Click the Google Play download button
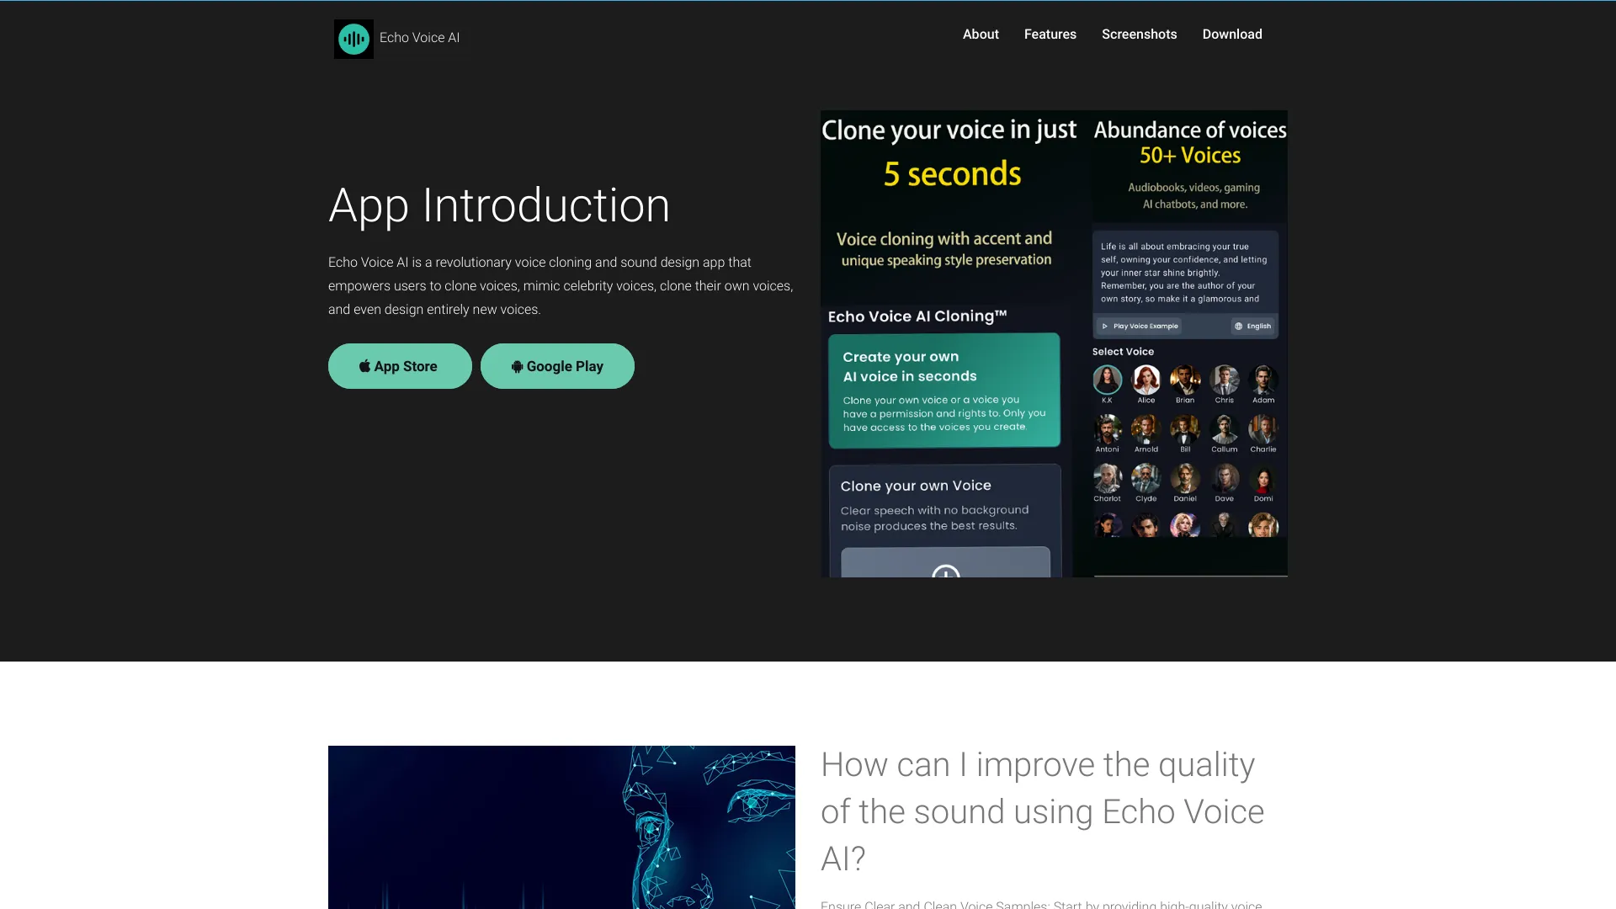Image resolution: width=1616 pixels, height=909 pixels. pos(556,365)
